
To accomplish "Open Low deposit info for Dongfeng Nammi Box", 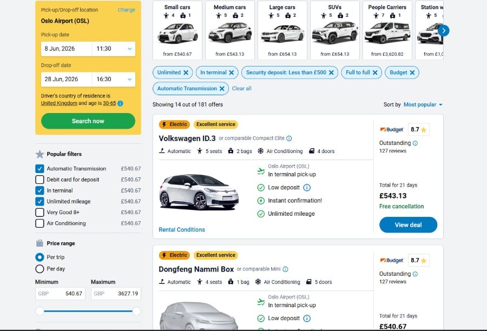I will [307, 318].
